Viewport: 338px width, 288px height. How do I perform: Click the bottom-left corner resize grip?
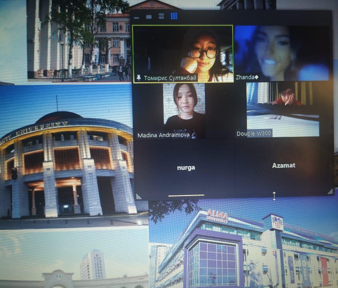click(138, 196)
